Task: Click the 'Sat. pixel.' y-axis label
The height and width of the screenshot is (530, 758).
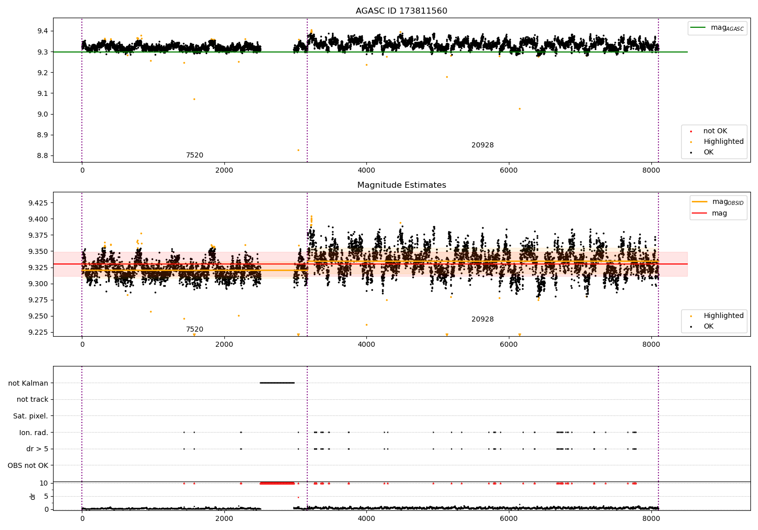Action: 30,416
